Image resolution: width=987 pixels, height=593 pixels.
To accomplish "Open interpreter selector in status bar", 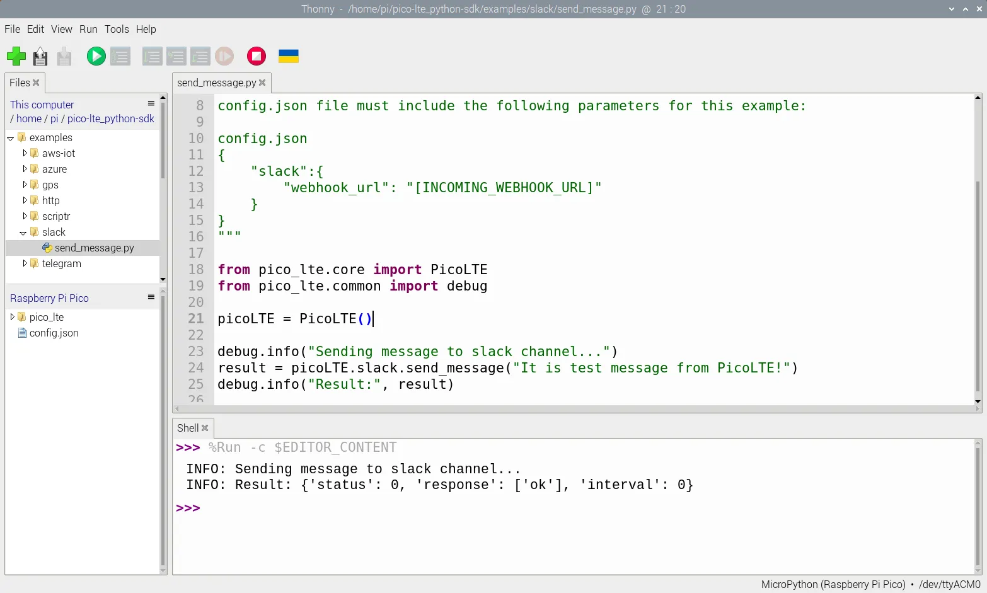I will click(x=870, y=584).
